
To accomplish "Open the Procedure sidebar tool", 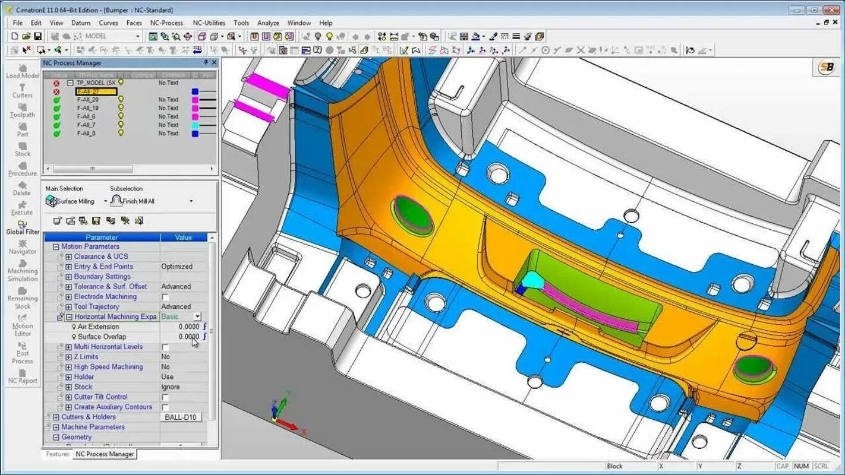I will point(23,169).
